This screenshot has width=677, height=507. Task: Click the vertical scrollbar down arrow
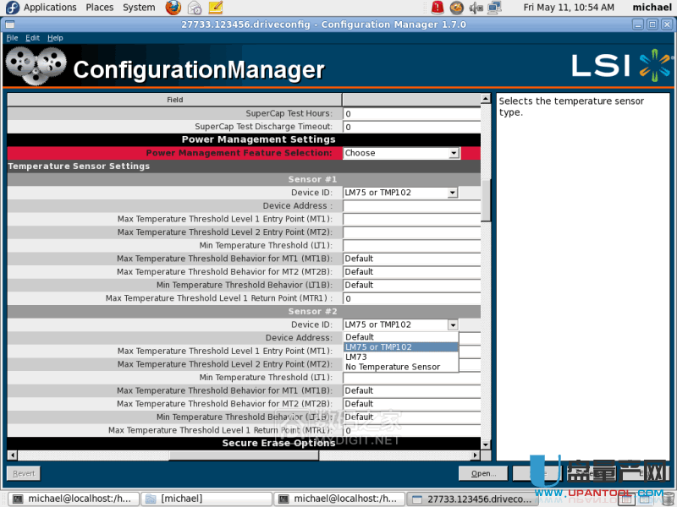point(486,444)
